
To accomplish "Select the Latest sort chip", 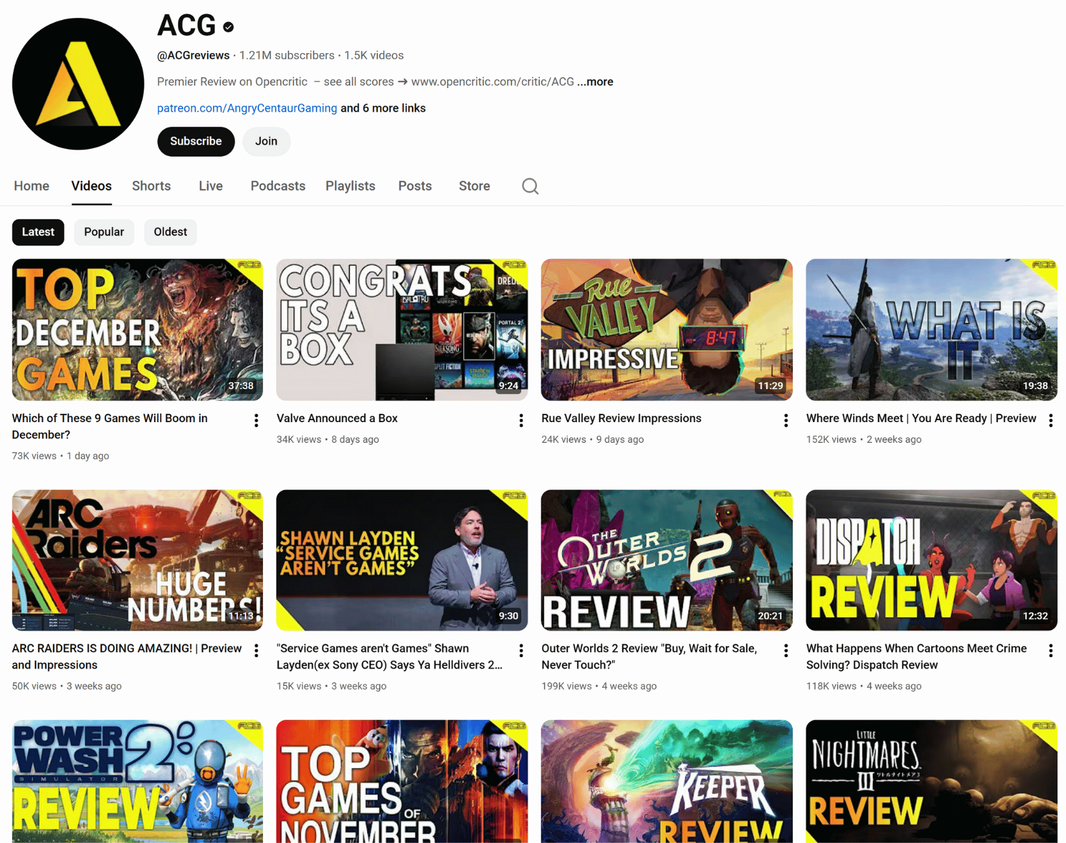I will [x=38, y=232].
